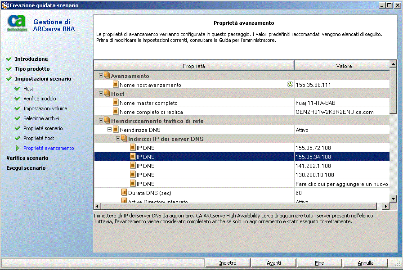Click the horizontal scrollbar left arrow

click(97, 206)
